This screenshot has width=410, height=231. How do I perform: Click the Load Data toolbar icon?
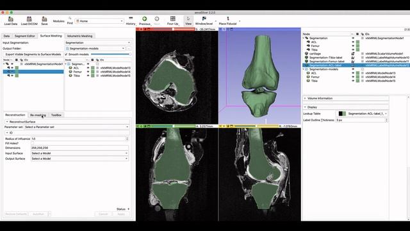[11, 19]
